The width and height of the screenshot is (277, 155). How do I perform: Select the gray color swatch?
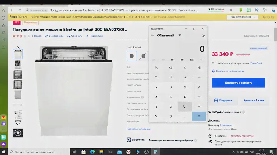click(132, 56)
